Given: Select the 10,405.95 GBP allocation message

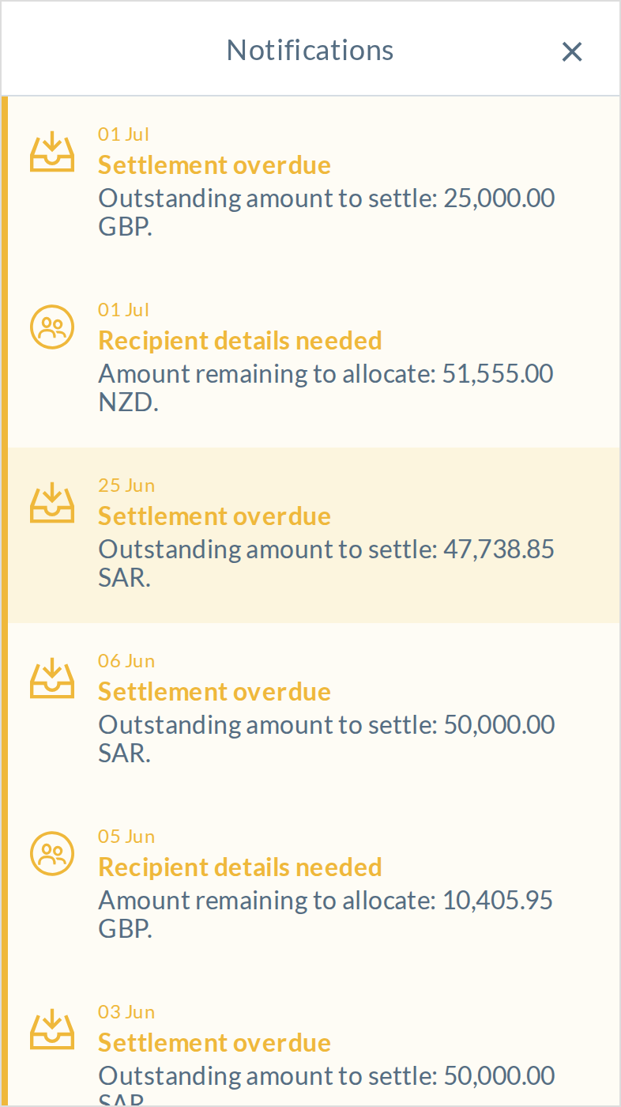Looking at the screenshot, I should click(x=326, y=915).
